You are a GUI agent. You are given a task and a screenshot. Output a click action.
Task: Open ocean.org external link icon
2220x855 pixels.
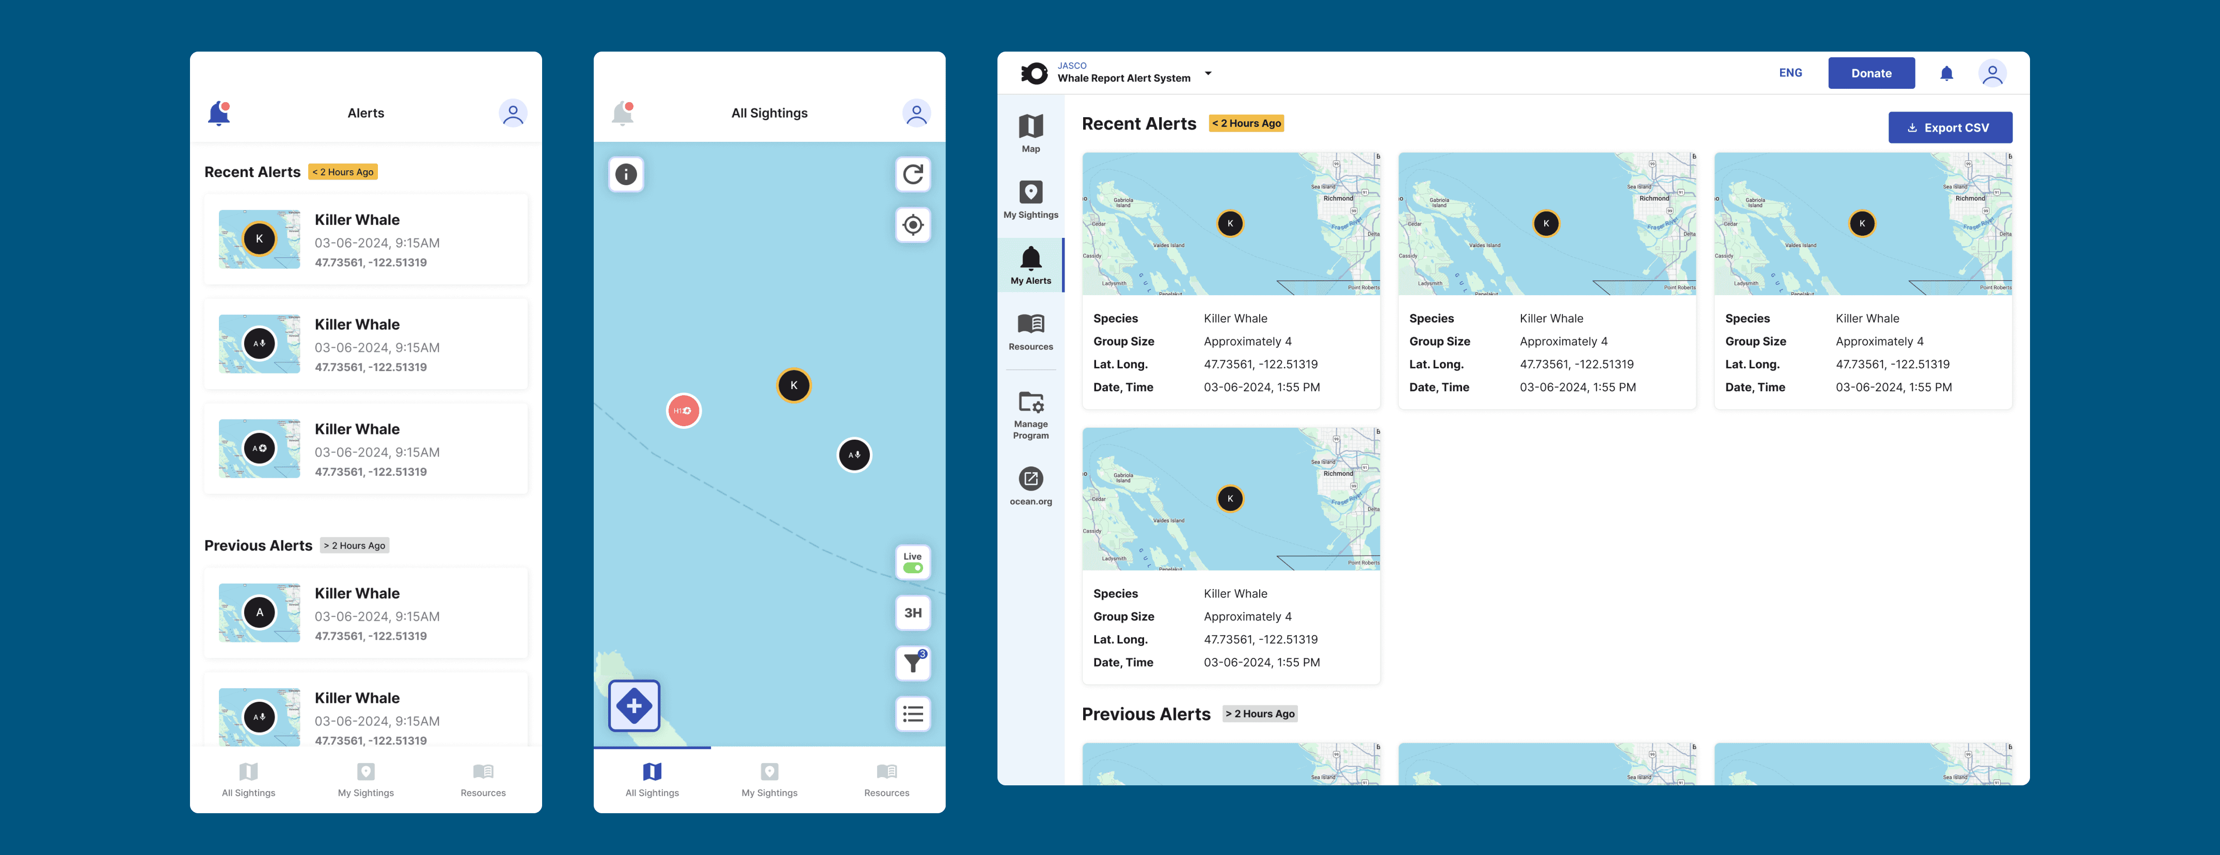[1030, 479]
